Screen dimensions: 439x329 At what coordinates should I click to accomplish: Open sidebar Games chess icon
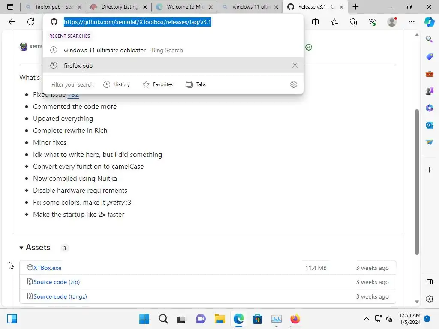point(429,91)
